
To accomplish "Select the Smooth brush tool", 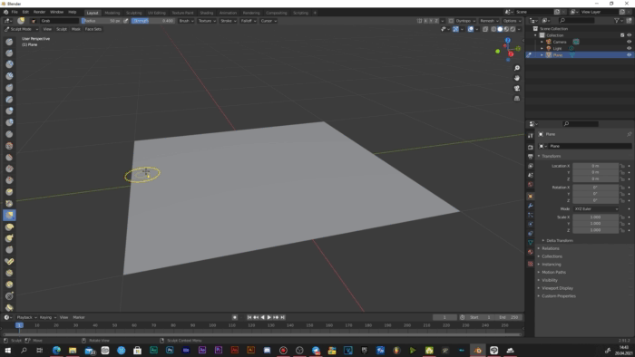I will (9, 146).
